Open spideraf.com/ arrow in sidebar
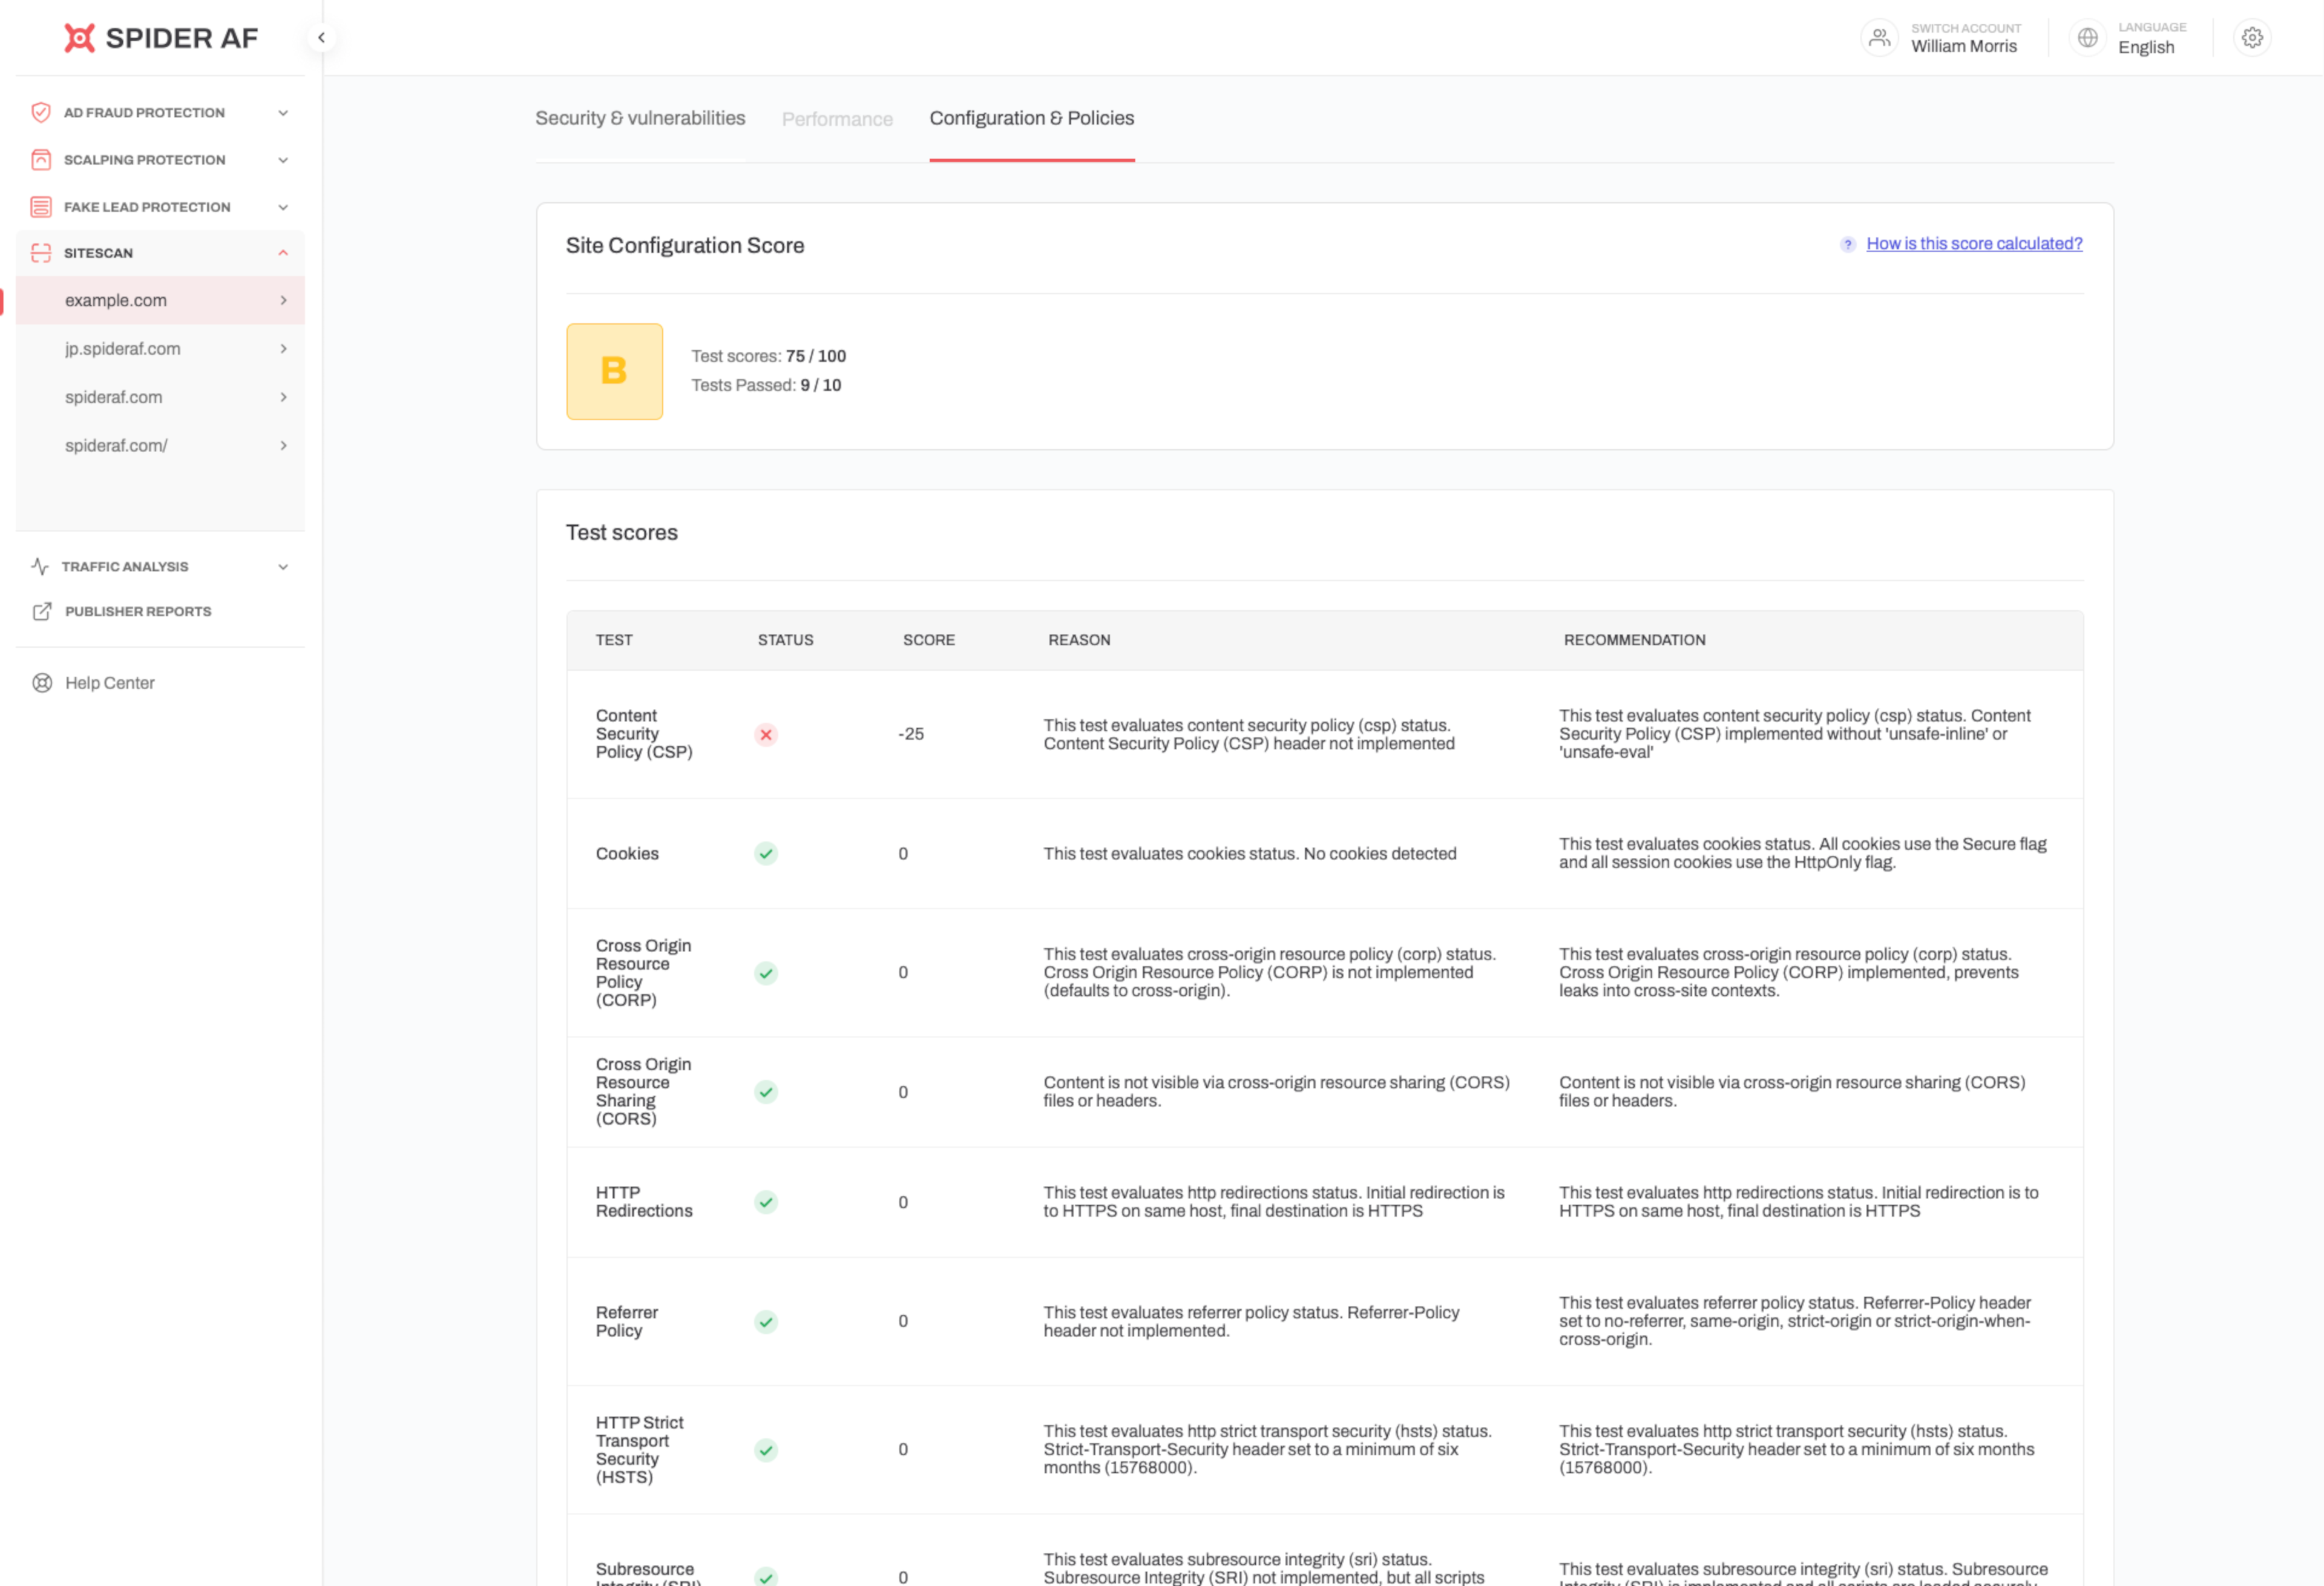The image size is (2324, 1586). (x=284, y=445)
